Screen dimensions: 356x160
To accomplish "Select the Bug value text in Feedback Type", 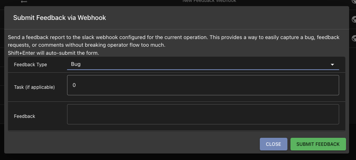I will coord(75,64).
